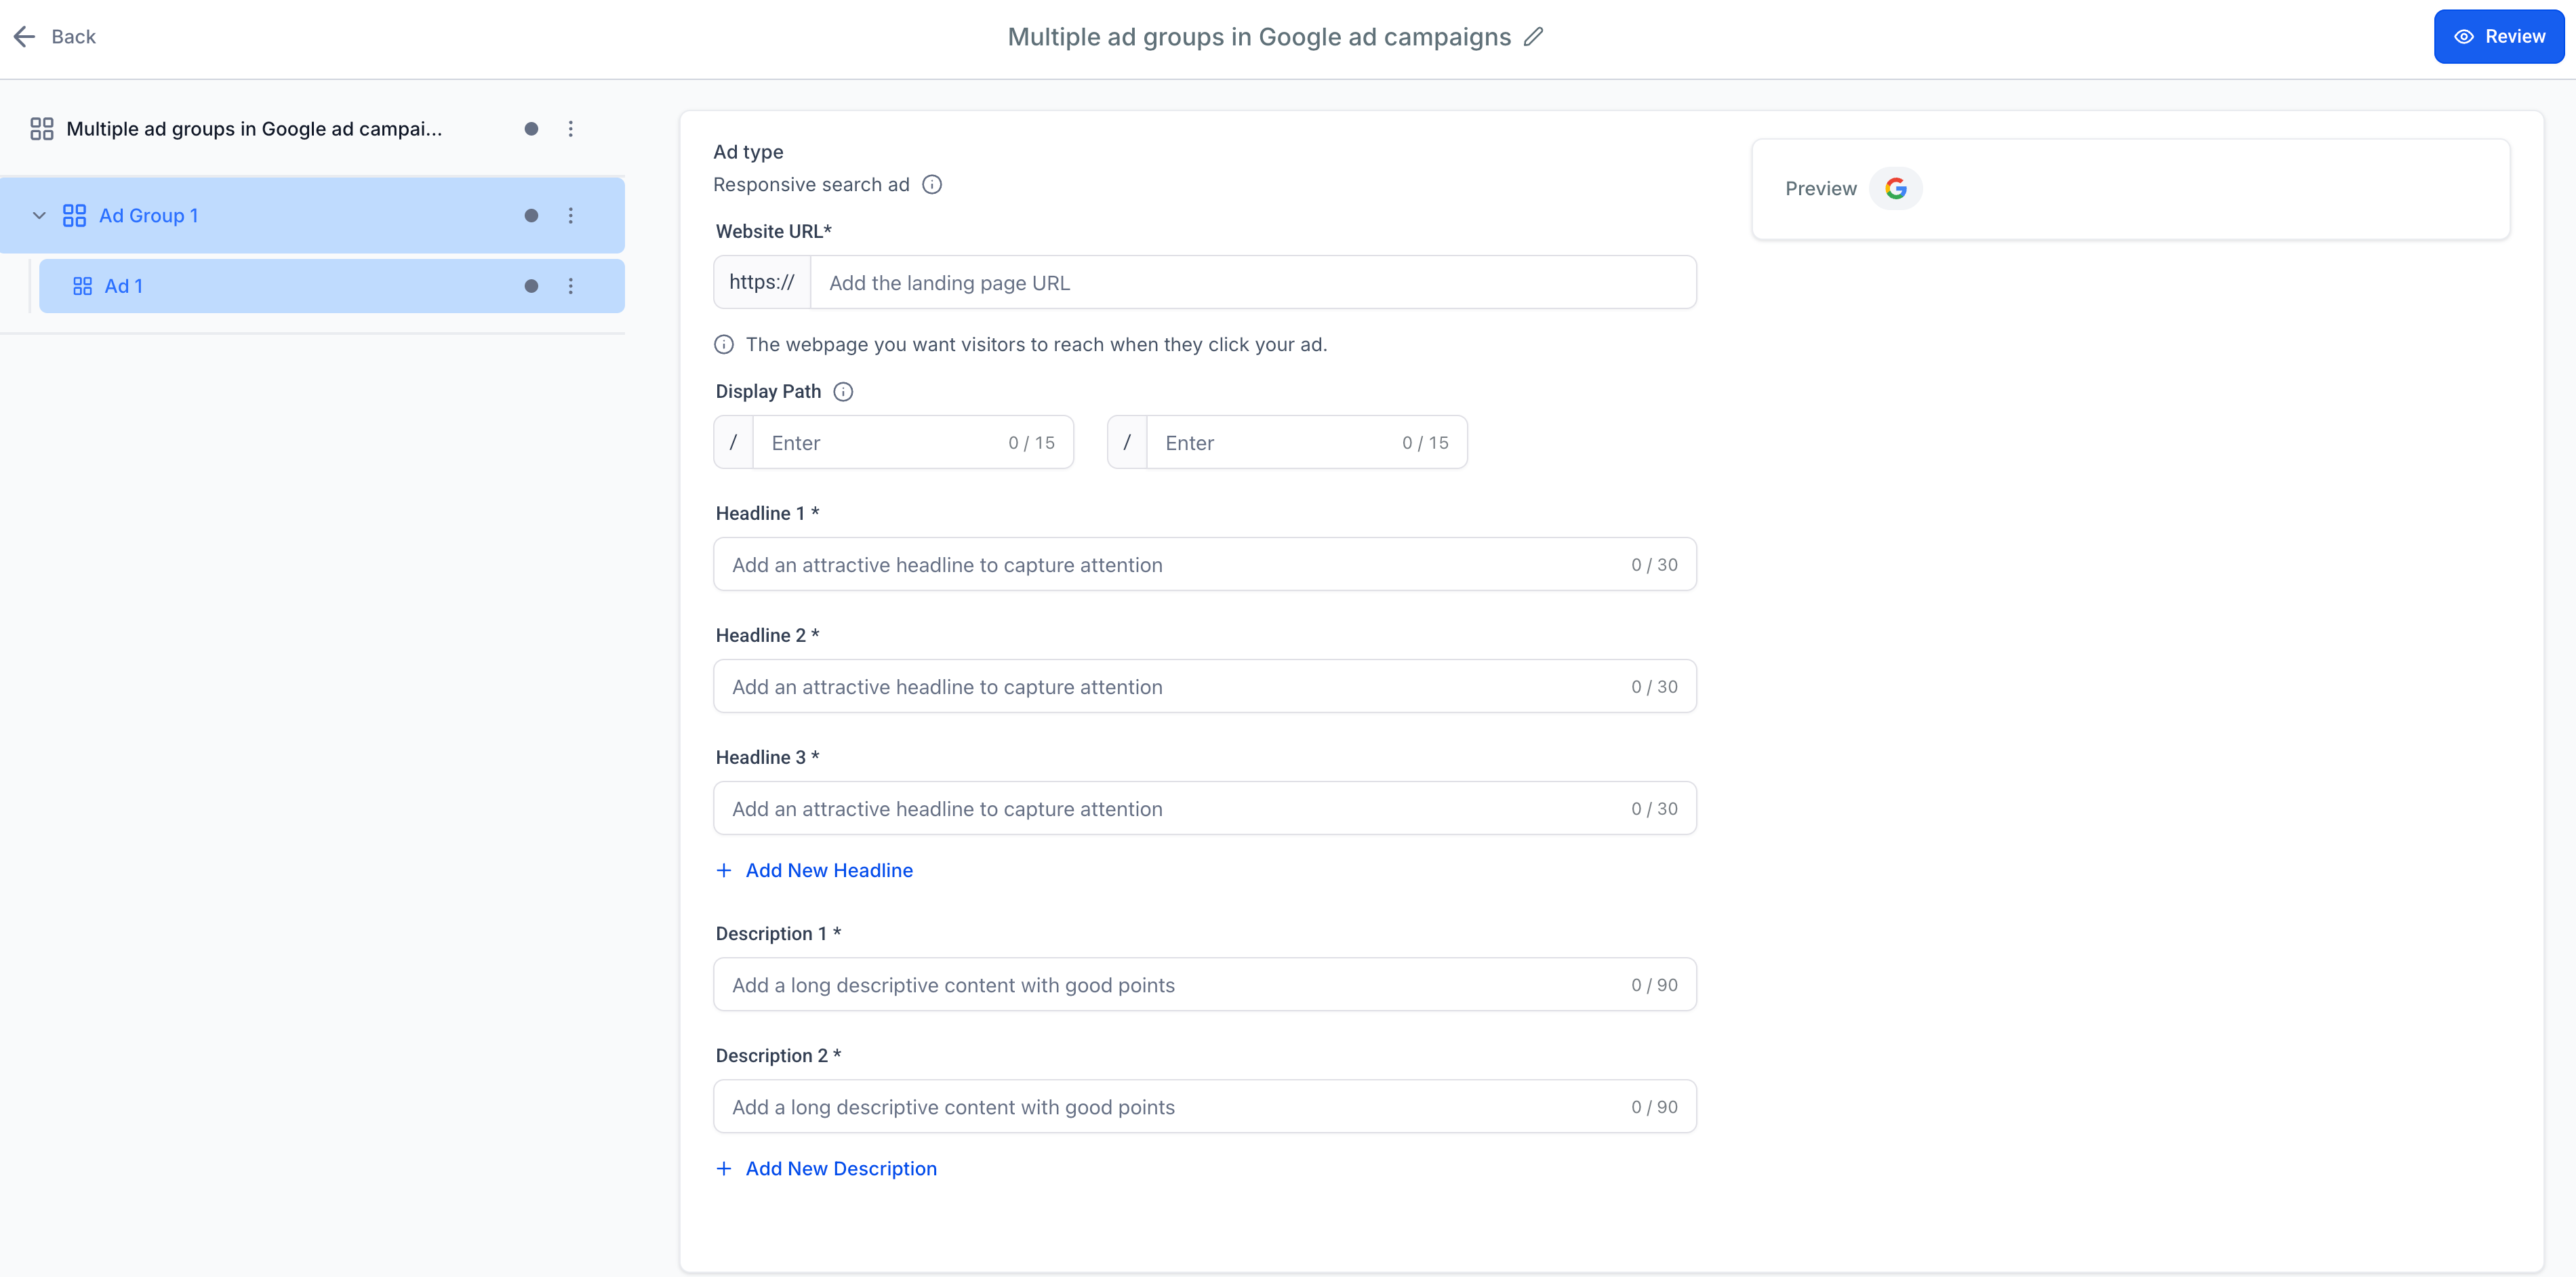Click status dot on campaign row

tap(531, 129)
